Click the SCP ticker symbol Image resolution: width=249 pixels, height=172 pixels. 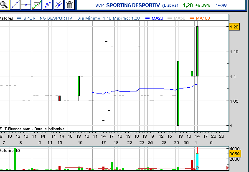pos(99,5)
